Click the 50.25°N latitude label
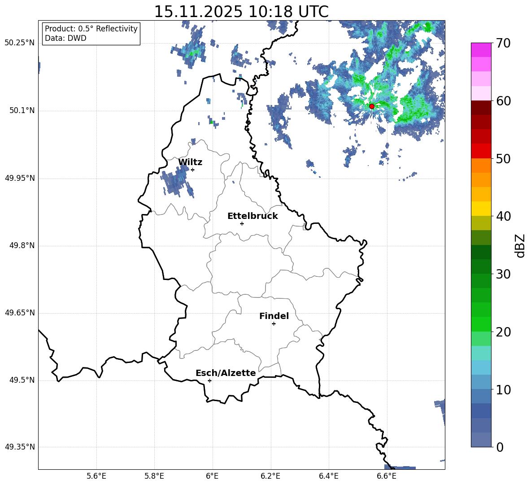 (20, 43)
